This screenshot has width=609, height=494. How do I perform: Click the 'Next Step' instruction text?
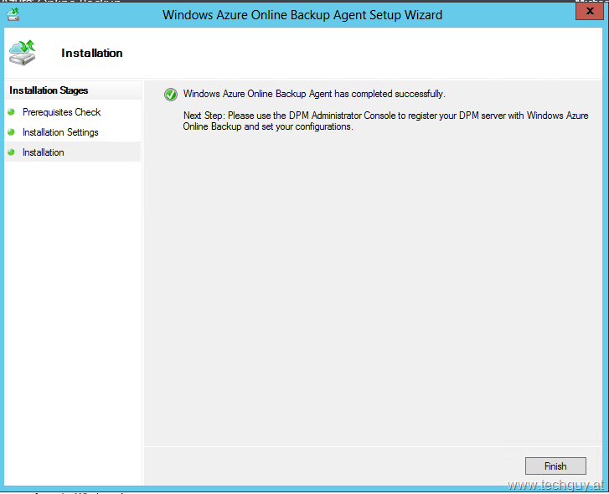(x=385, y=121)
